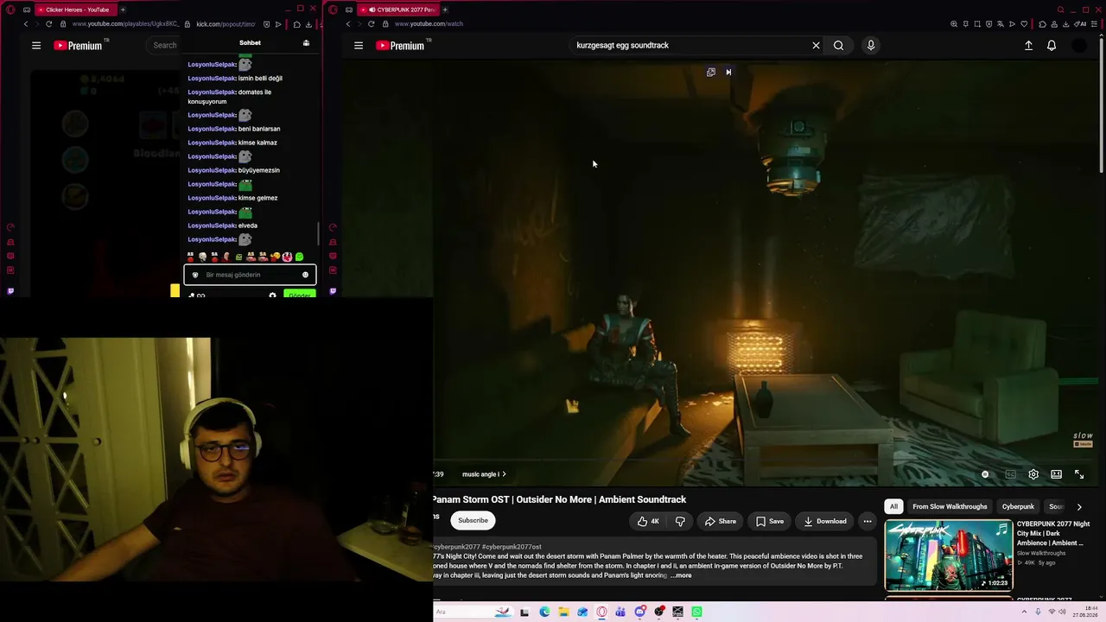Open a new tab in the Cyberpunk window
The width and height of the screenshot is (1106, 622).
point(445,10)
